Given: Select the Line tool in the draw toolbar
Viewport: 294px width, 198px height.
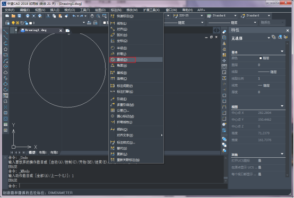Looking at the screenshot, I should click(5, 32).
